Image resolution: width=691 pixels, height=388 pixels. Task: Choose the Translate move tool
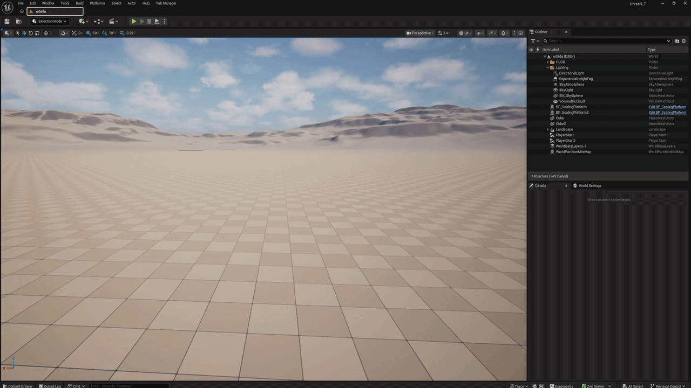click(24, 33)
